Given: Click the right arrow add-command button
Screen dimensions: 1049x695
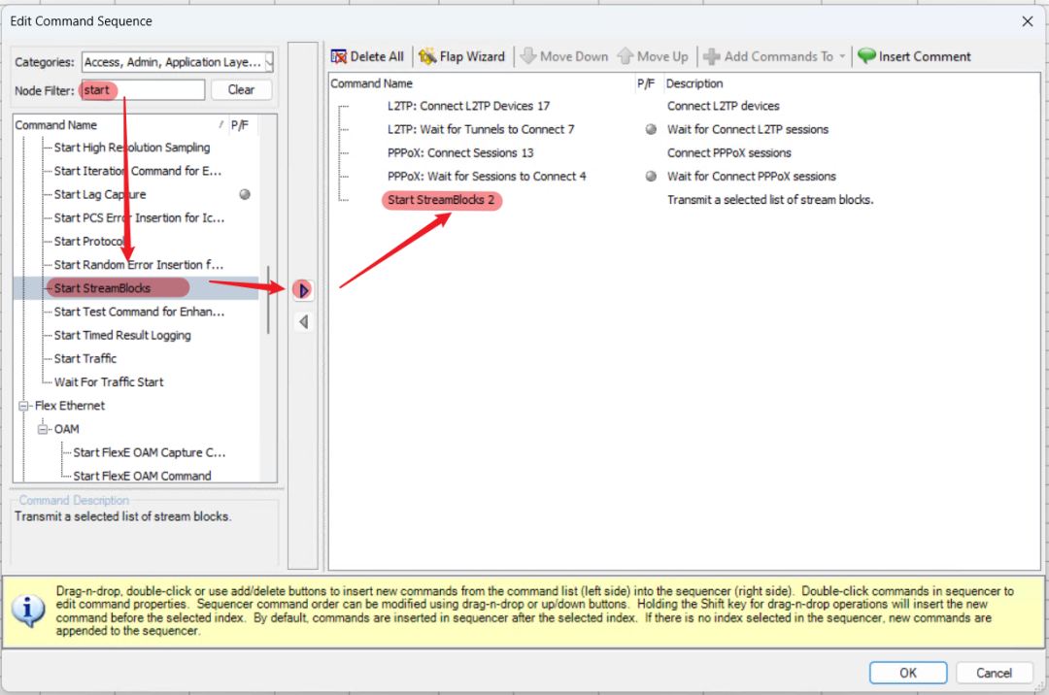Looking at the screenshot, I should coord(303,289).
